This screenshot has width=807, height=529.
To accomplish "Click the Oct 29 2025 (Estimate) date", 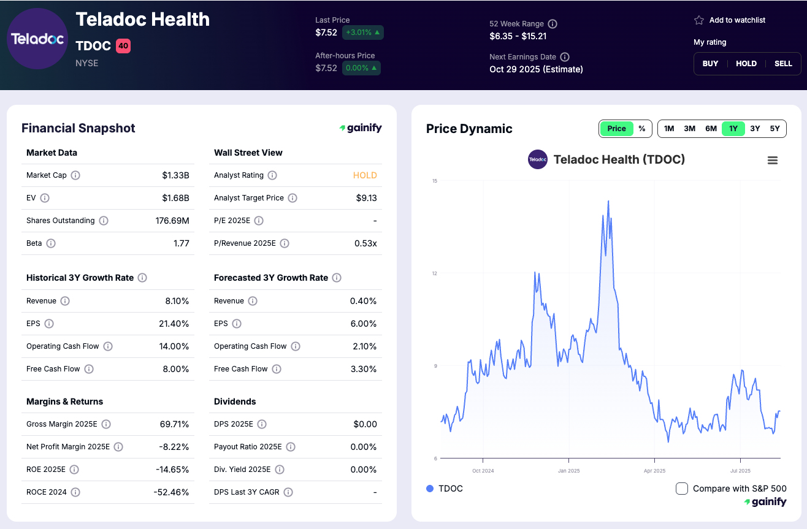I will (x=536, y=69).
